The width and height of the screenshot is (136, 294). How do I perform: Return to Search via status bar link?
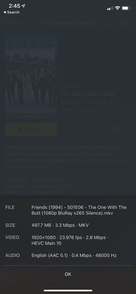(11, 12)
